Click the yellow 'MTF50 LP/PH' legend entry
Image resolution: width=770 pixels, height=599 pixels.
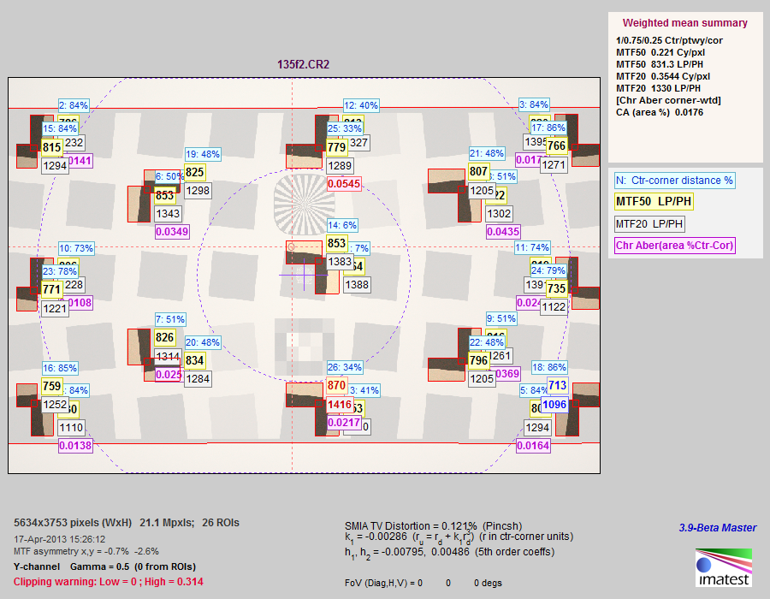coord(654,202)
